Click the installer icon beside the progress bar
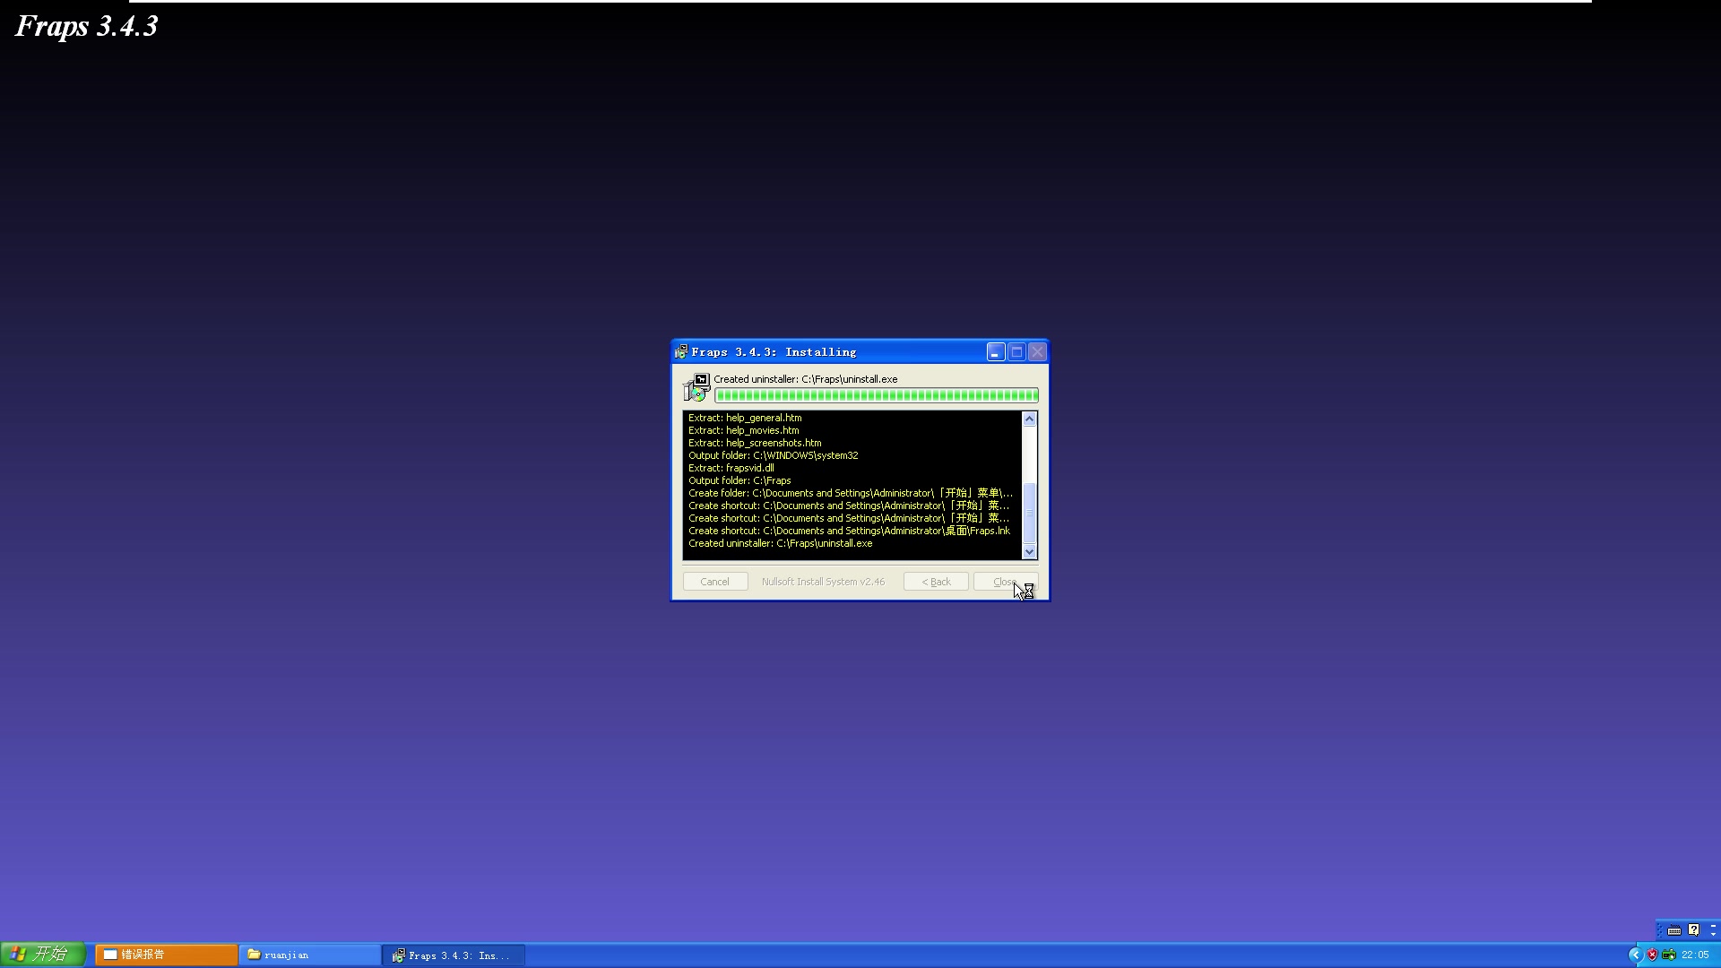1721x968 pixels. (x=696, y=388)
